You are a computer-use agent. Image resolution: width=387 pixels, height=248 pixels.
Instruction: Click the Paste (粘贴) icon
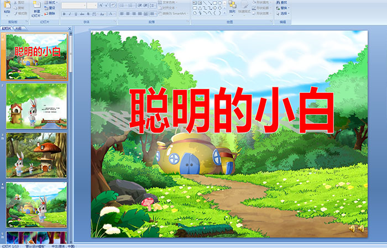7,6
